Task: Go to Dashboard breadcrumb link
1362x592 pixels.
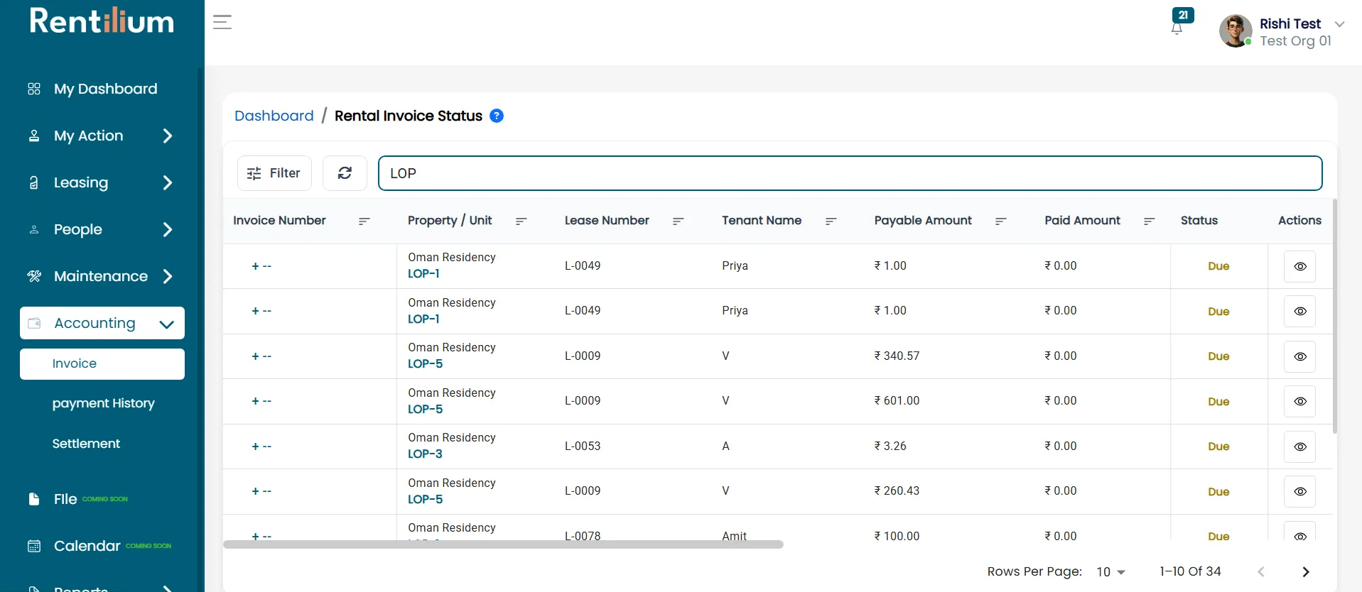Action: pyautogui.click(x=274, y=116)
